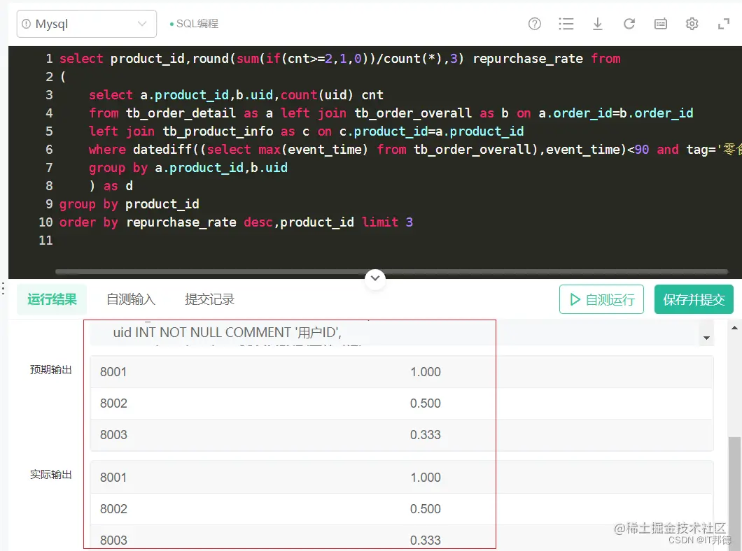
Task: Switch to 运行结果 tab
Action: tap(52, 299)
